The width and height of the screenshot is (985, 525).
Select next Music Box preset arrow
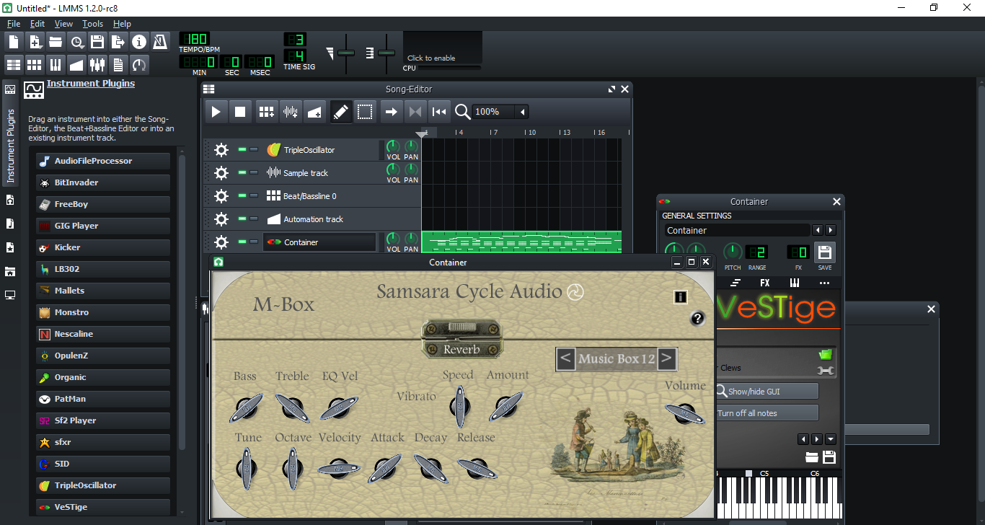coord(667,358)
